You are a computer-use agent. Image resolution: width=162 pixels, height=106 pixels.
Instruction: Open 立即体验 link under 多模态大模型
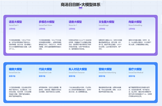pyautogui.click(x=42, y=29)
